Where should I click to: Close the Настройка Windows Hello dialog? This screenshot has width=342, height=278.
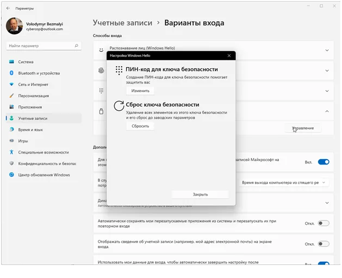click(x=229, y=55)
